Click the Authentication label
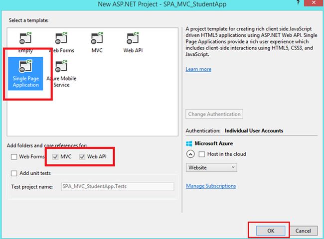The image size is (324, 239). click(x=203, y=130)
